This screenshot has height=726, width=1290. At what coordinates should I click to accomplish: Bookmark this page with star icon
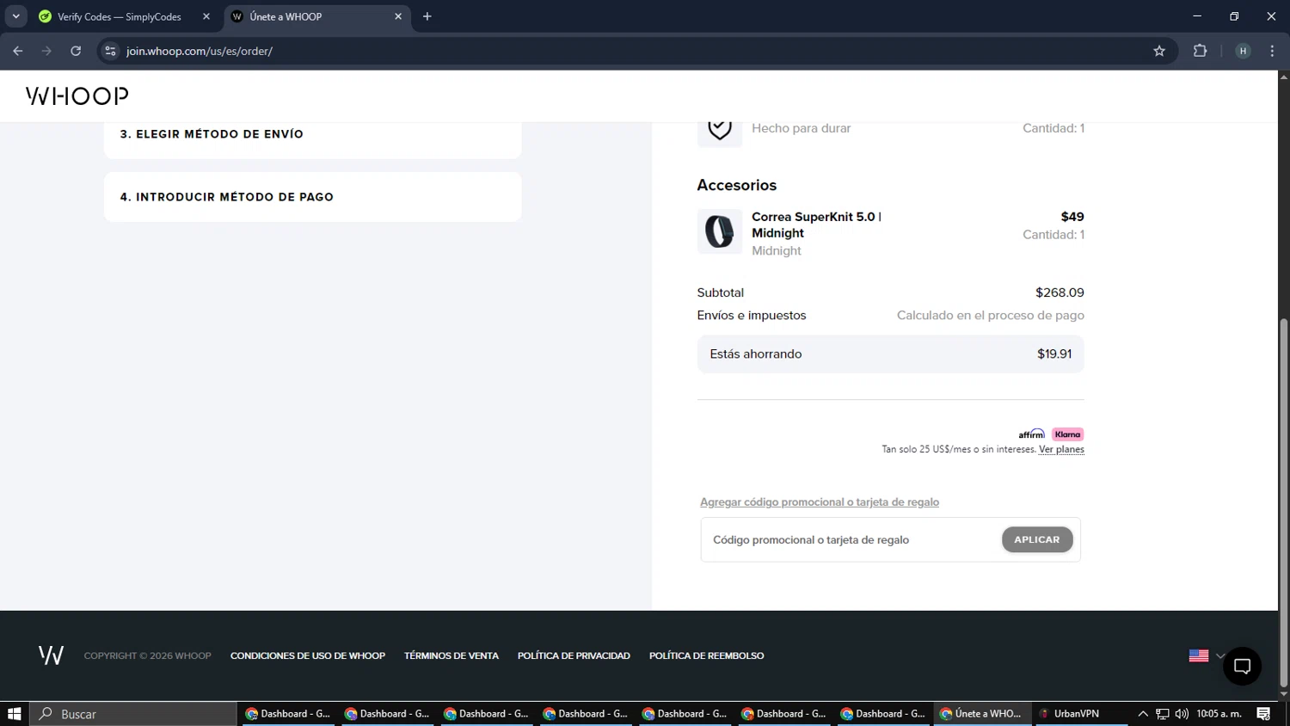pyautogui.click(x=1159, y=51)
